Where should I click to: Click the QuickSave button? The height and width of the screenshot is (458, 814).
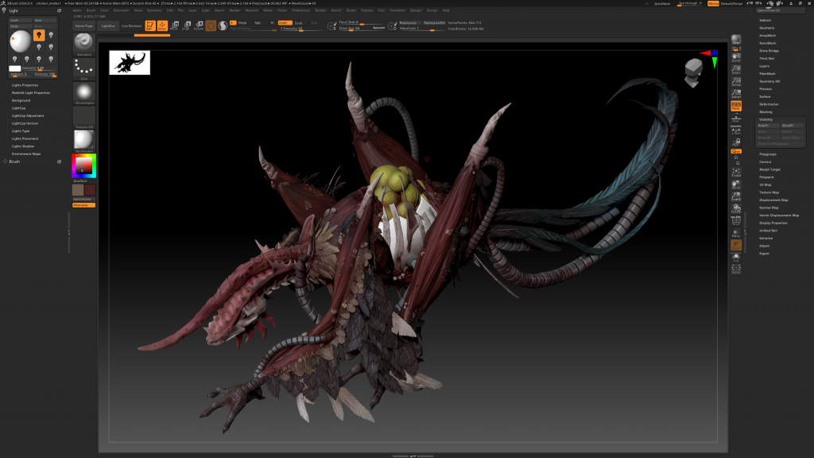[x=662, y=4]
